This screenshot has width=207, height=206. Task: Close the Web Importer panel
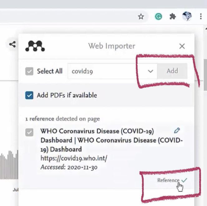point(182,46)
